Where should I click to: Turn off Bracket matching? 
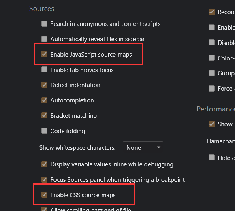(44, 115)
